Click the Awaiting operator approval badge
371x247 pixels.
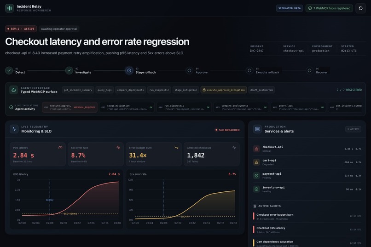[x=59, y=29]
